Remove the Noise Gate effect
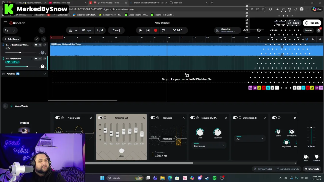The image size is (324, 182). (x=91, y=118)
